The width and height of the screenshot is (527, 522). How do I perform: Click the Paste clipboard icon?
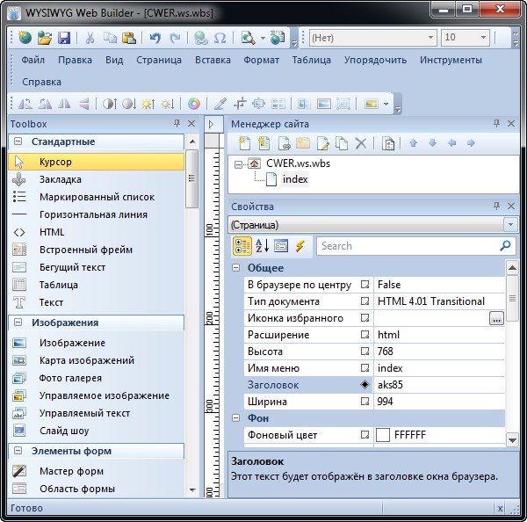[x=129, y=38]
